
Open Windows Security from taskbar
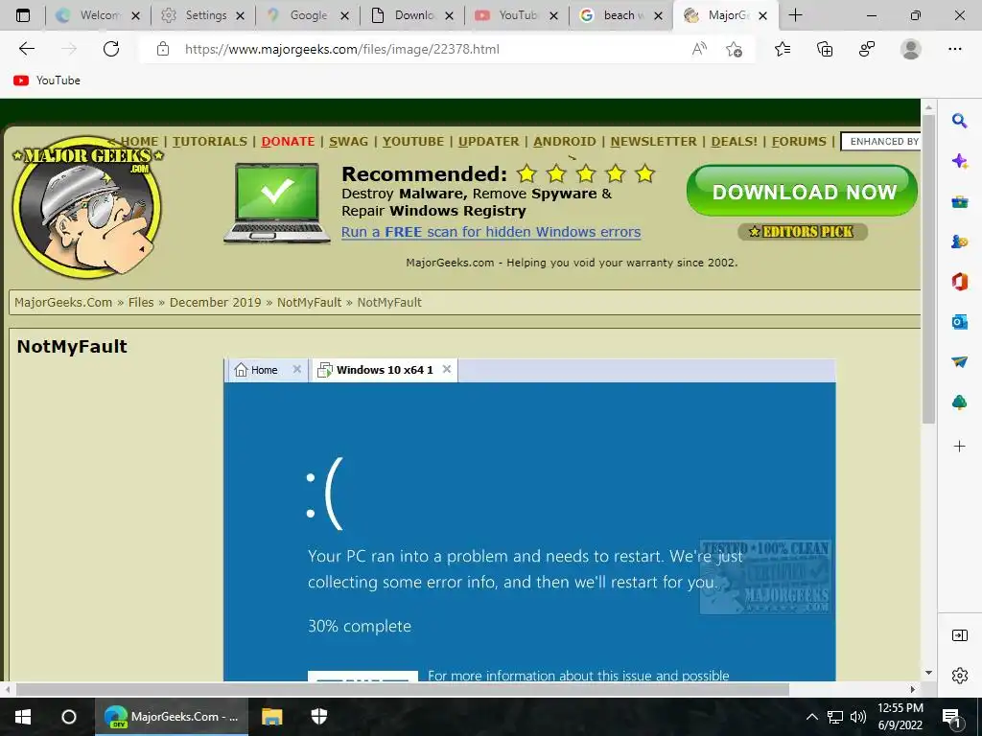[x=319, y=717]
